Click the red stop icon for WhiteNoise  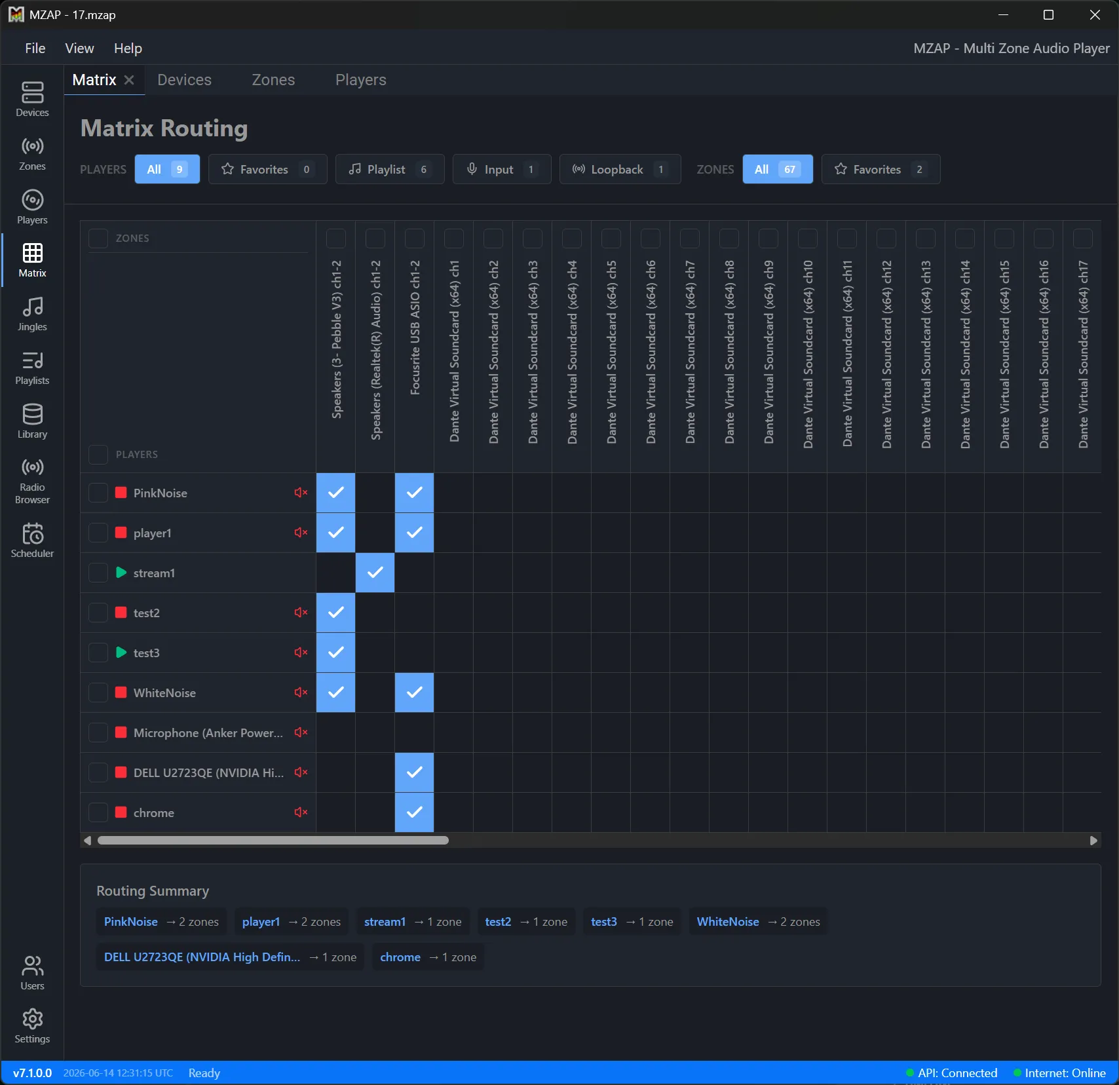(121, 693)
